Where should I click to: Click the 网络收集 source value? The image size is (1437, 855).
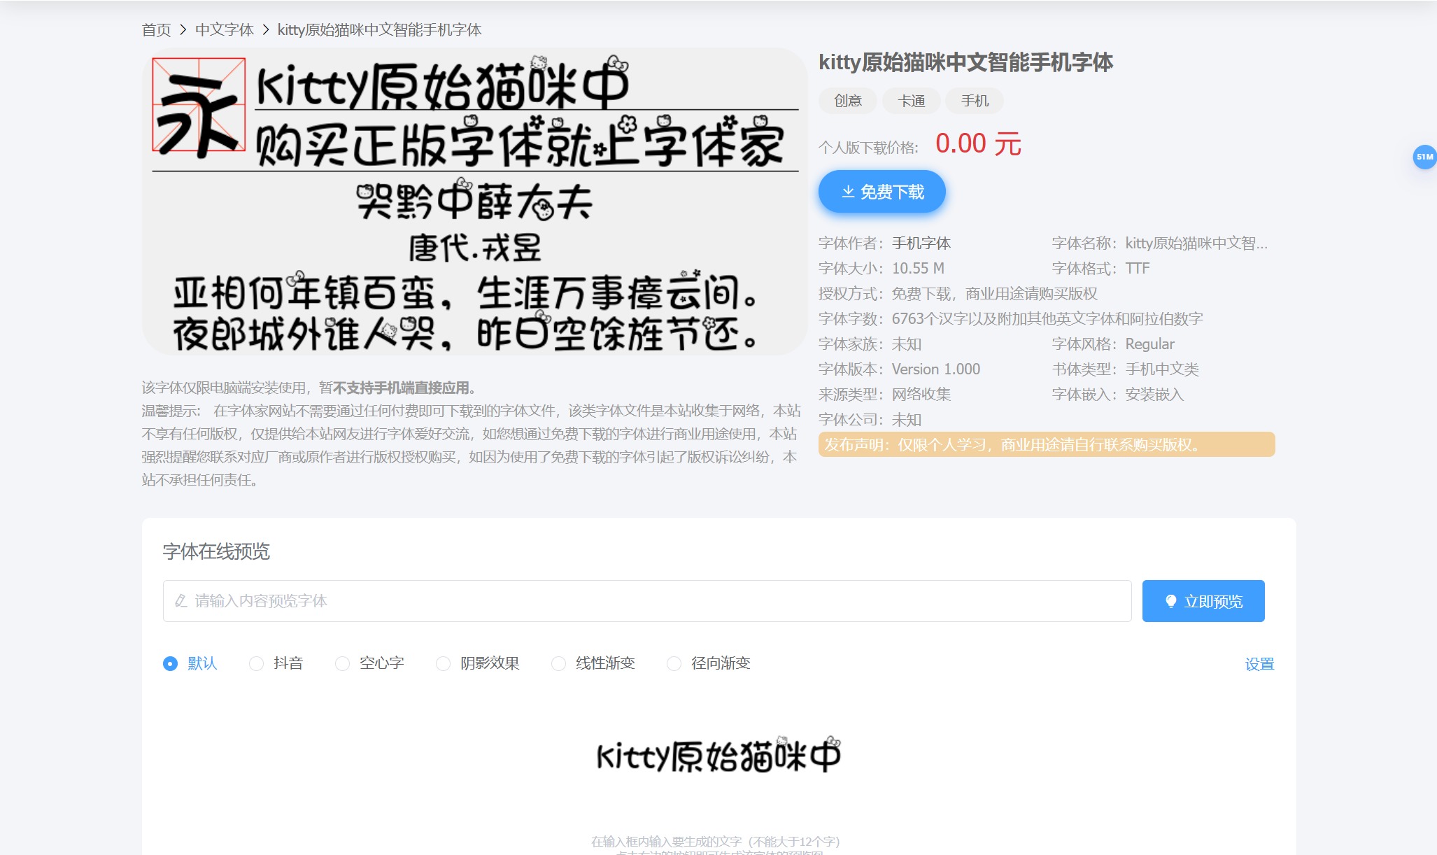coord(921,395)
